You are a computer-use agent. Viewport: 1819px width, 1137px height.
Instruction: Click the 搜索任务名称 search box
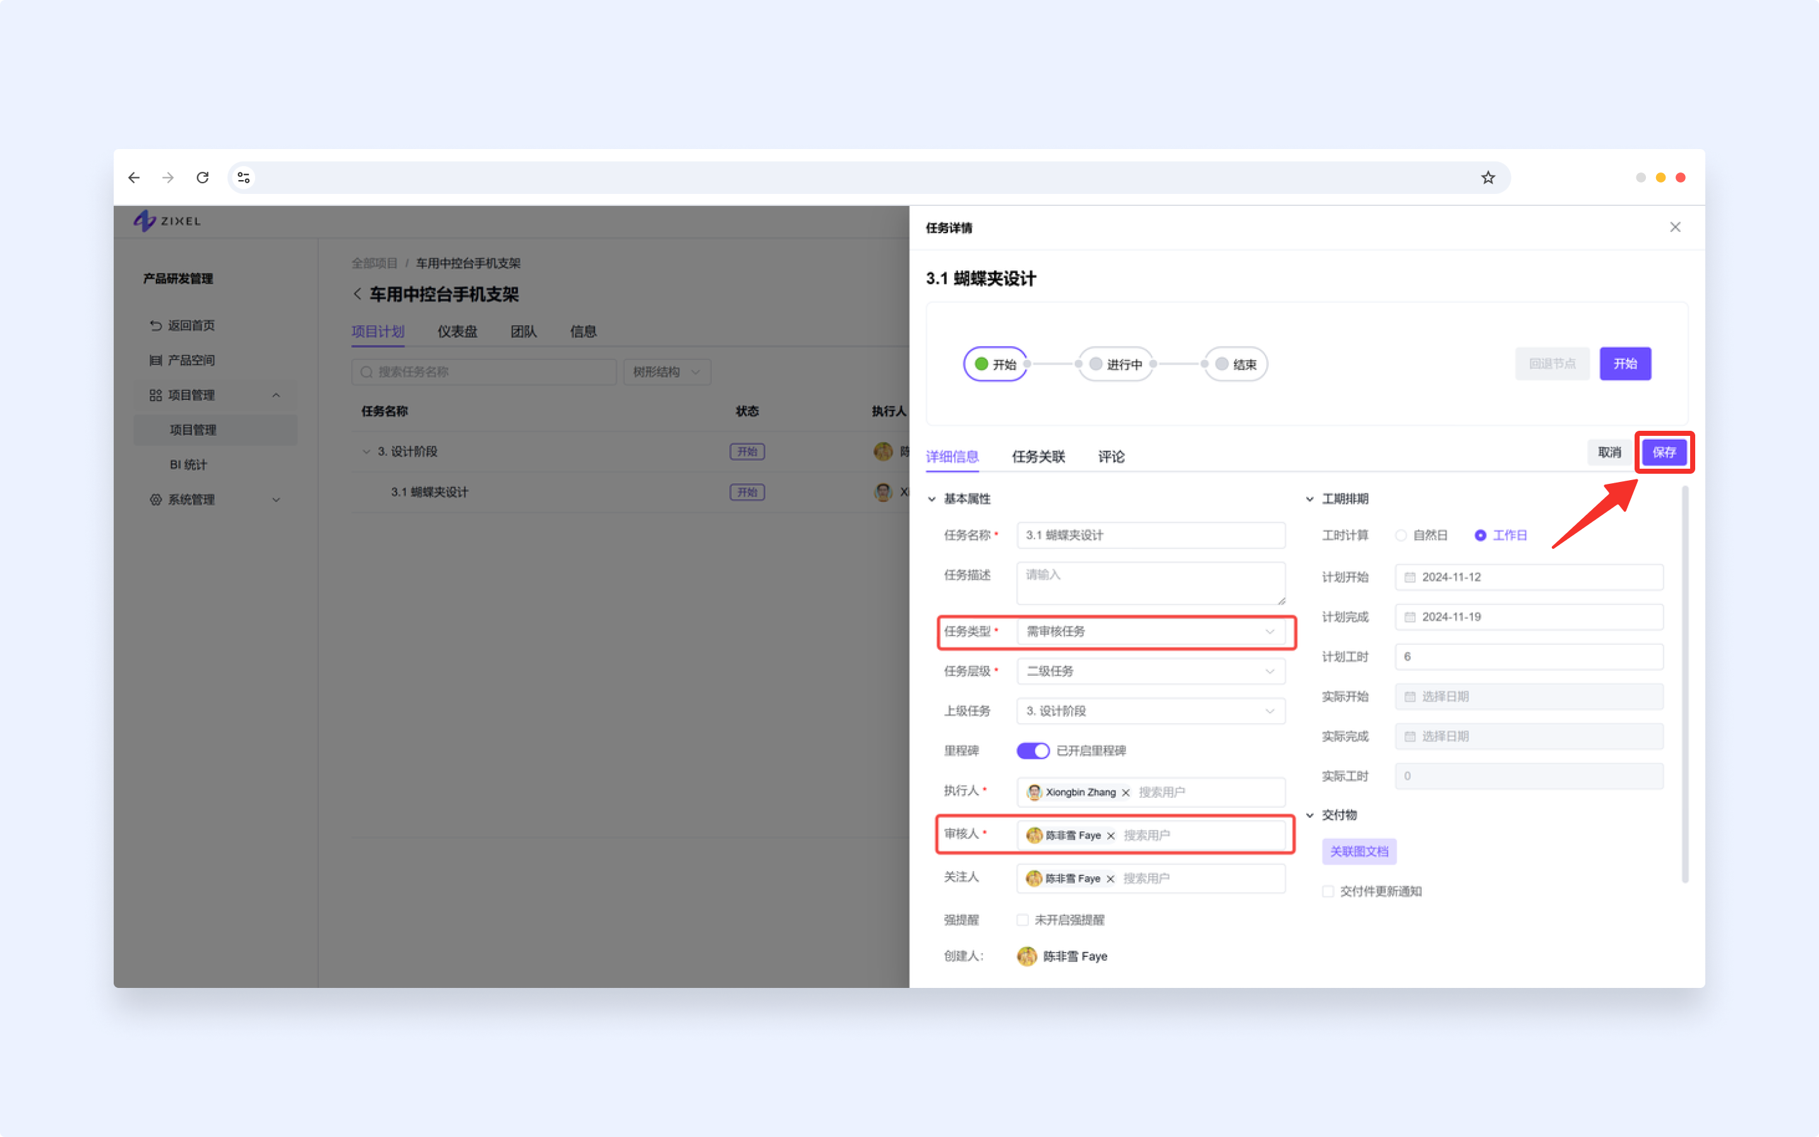(484, 372)
